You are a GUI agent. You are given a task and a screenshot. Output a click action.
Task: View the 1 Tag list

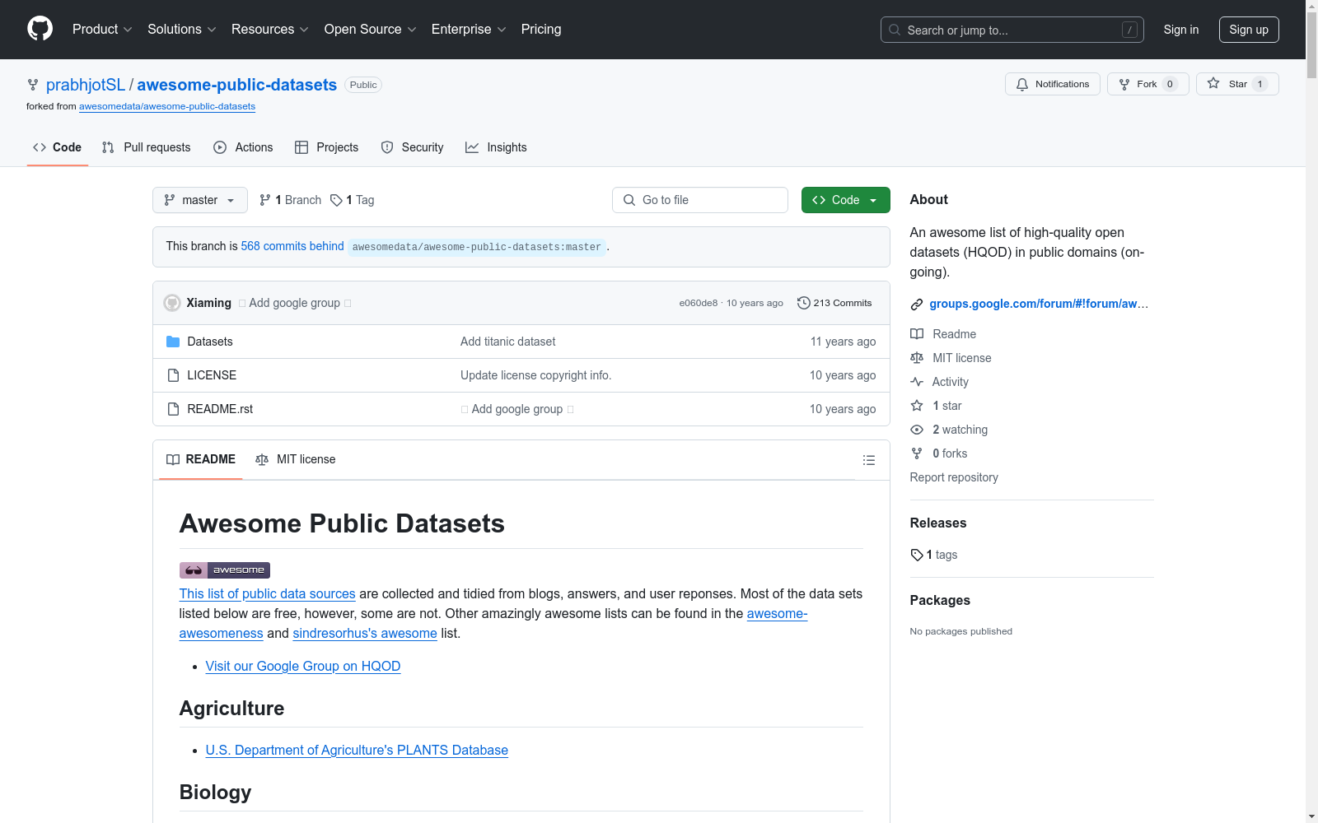(x=353, y=200)
